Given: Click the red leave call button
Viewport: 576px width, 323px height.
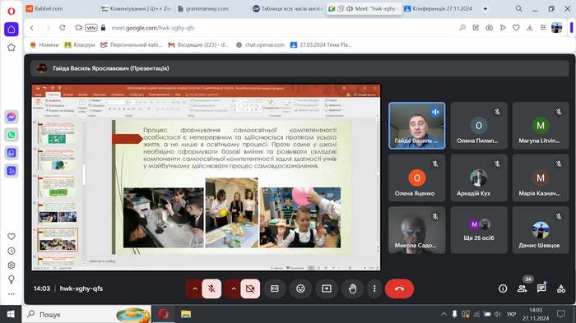Looking at the screenshot, I should tap(399, 288).
